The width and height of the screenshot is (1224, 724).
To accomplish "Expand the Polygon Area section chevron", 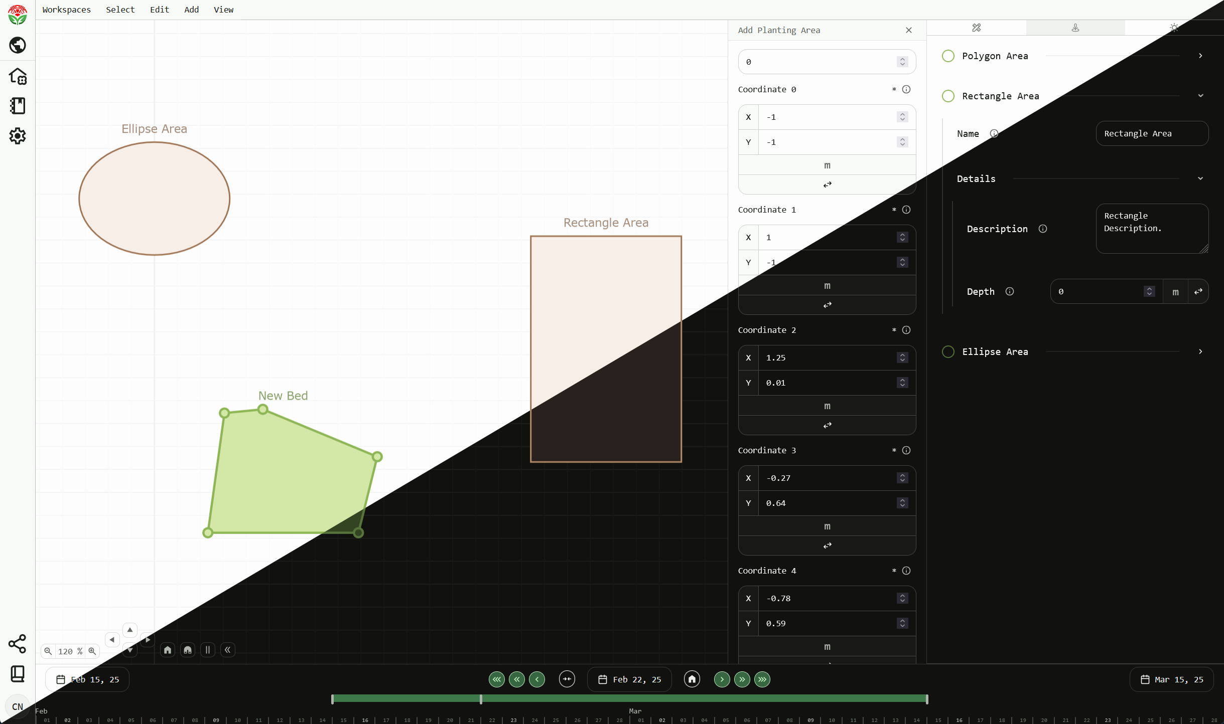I will (x=1200, y=56).
